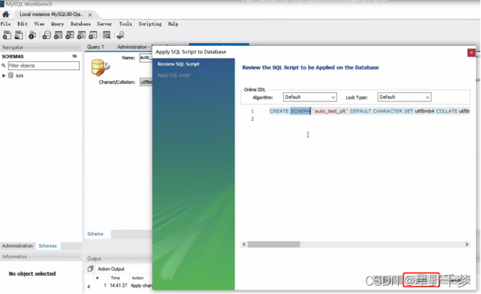
Task: Open the Edit menu
Action: pyautogui.click(x=22, y=24)
